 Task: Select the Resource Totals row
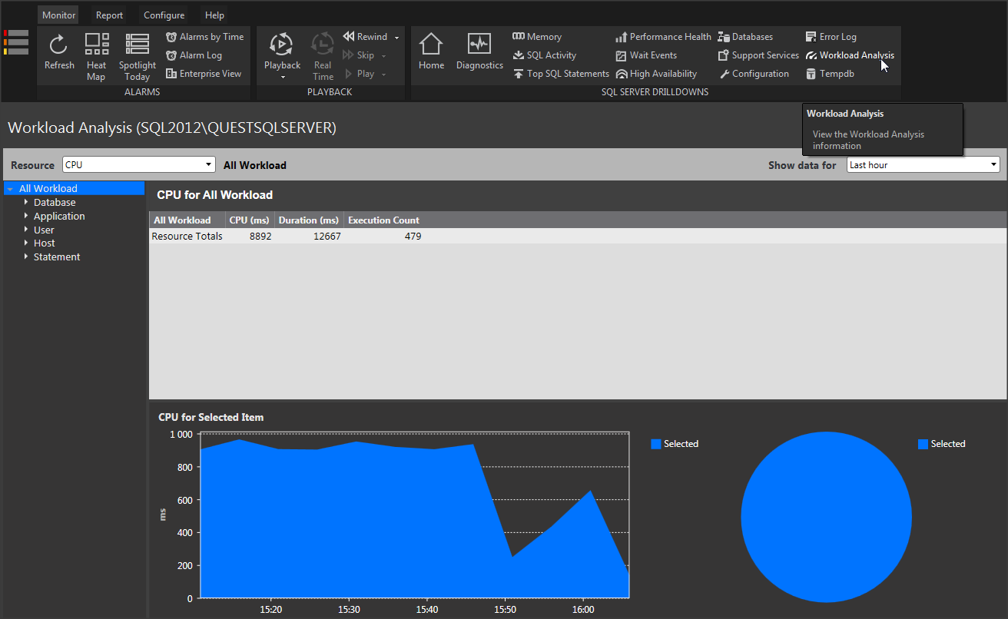(577, 237)
